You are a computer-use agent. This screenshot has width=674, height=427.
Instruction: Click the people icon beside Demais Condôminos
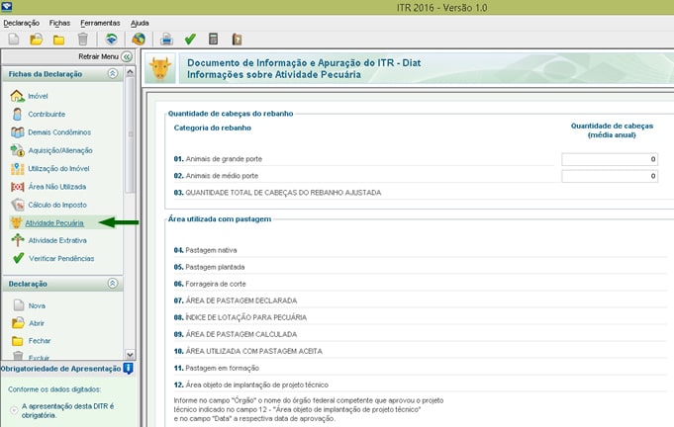17,132
